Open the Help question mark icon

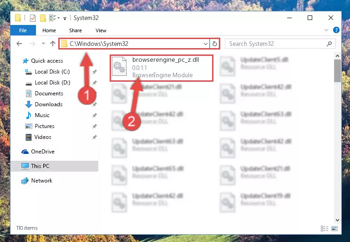pyautogui.click(x=336, y=30)
